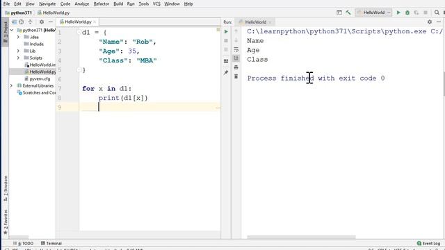
Task: Click the Scroll from Source target icon
Action: pos(22,22)
